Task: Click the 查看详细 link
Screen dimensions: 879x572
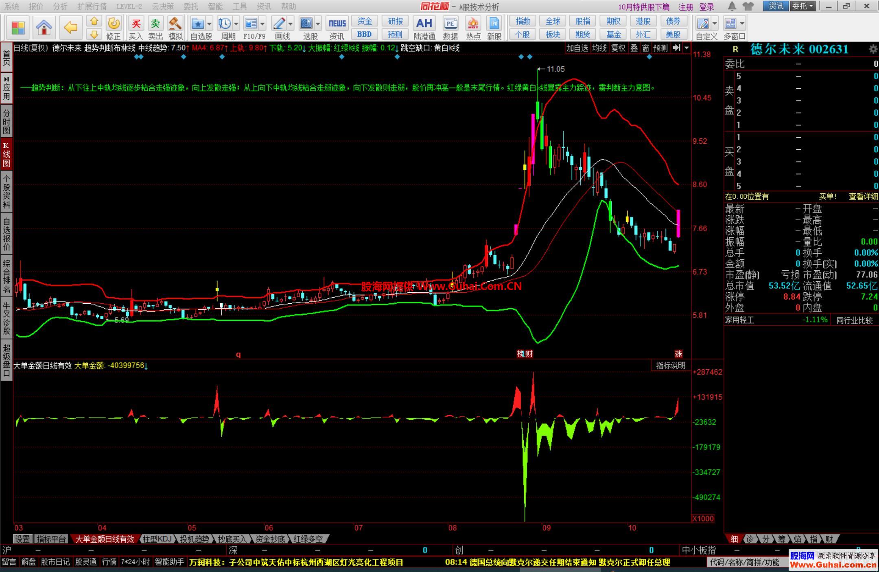Action: click(863, 197)
